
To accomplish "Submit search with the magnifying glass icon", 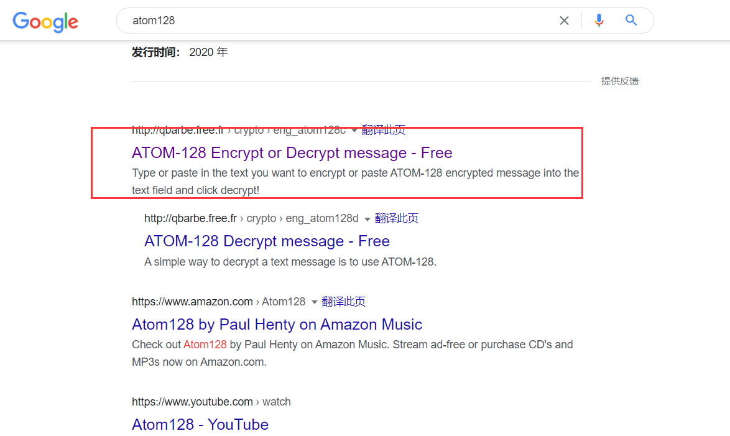I will click(x=631, y=20).
